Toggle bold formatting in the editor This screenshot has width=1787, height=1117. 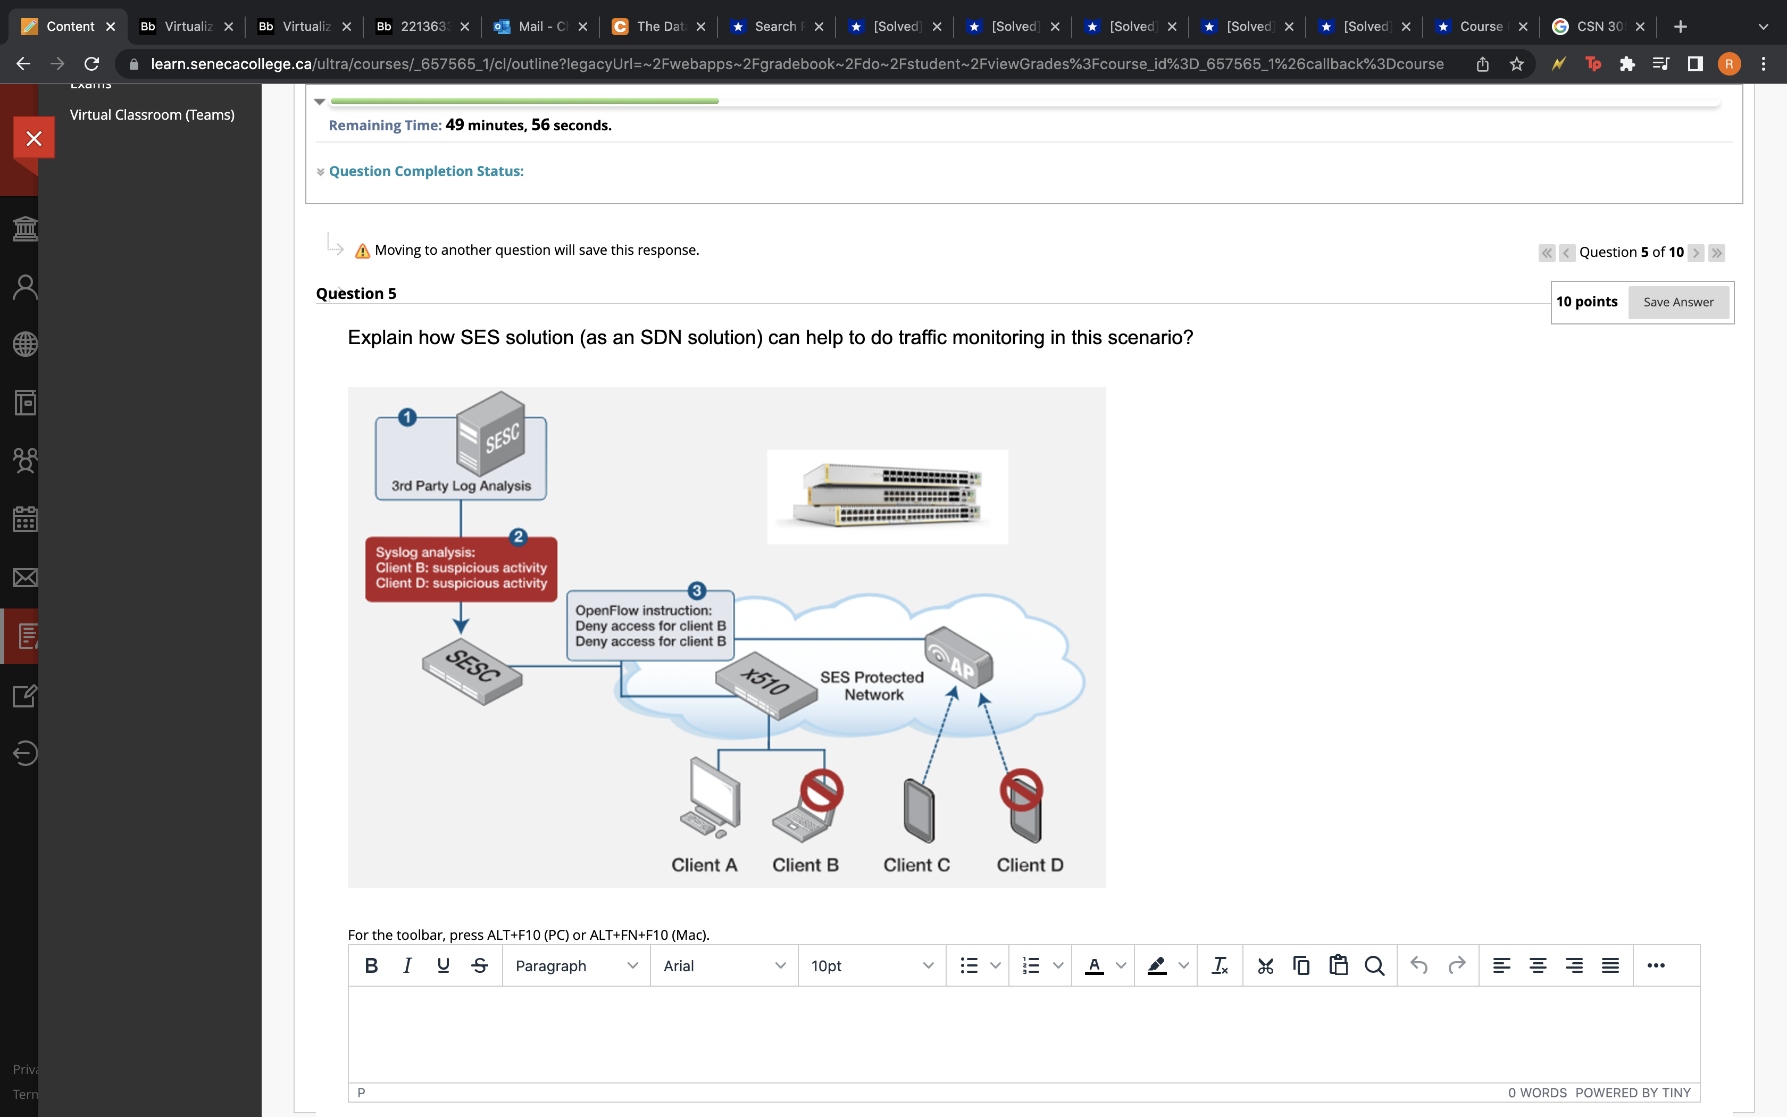(x=371, y=965)
